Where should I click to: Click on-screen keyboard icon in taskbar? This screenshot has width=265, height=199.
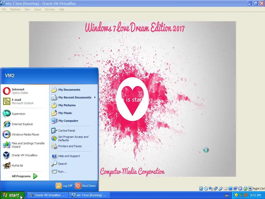pyautogui.click(x=227, y=195)
